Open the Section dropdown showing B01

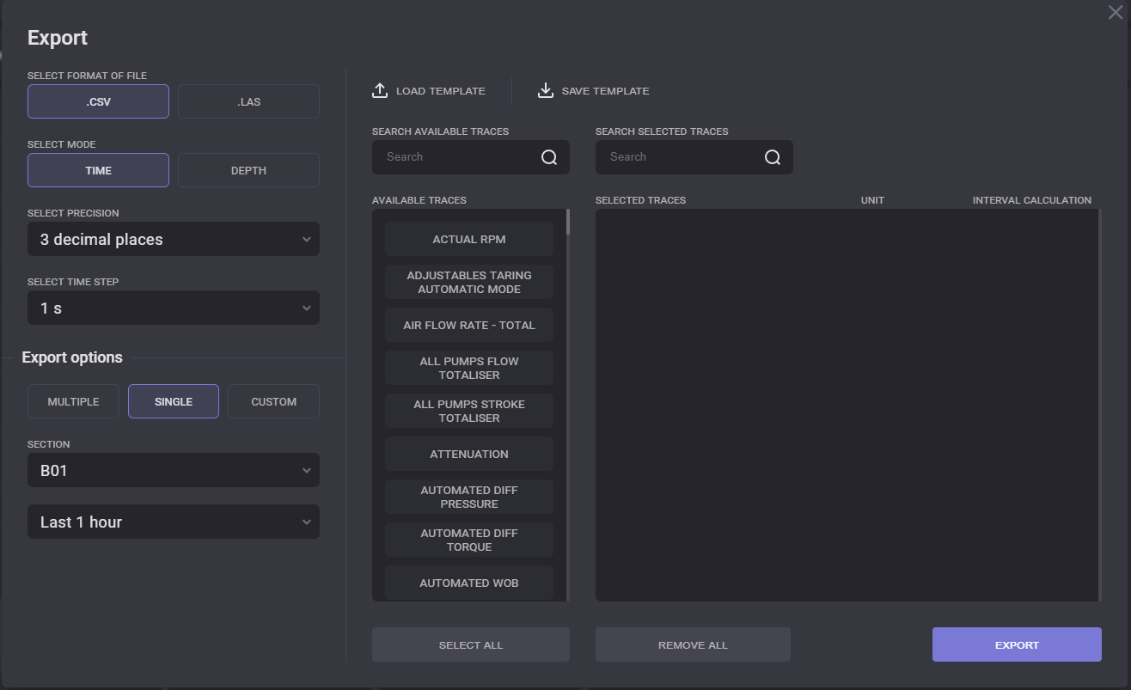[x=174, y=471]
